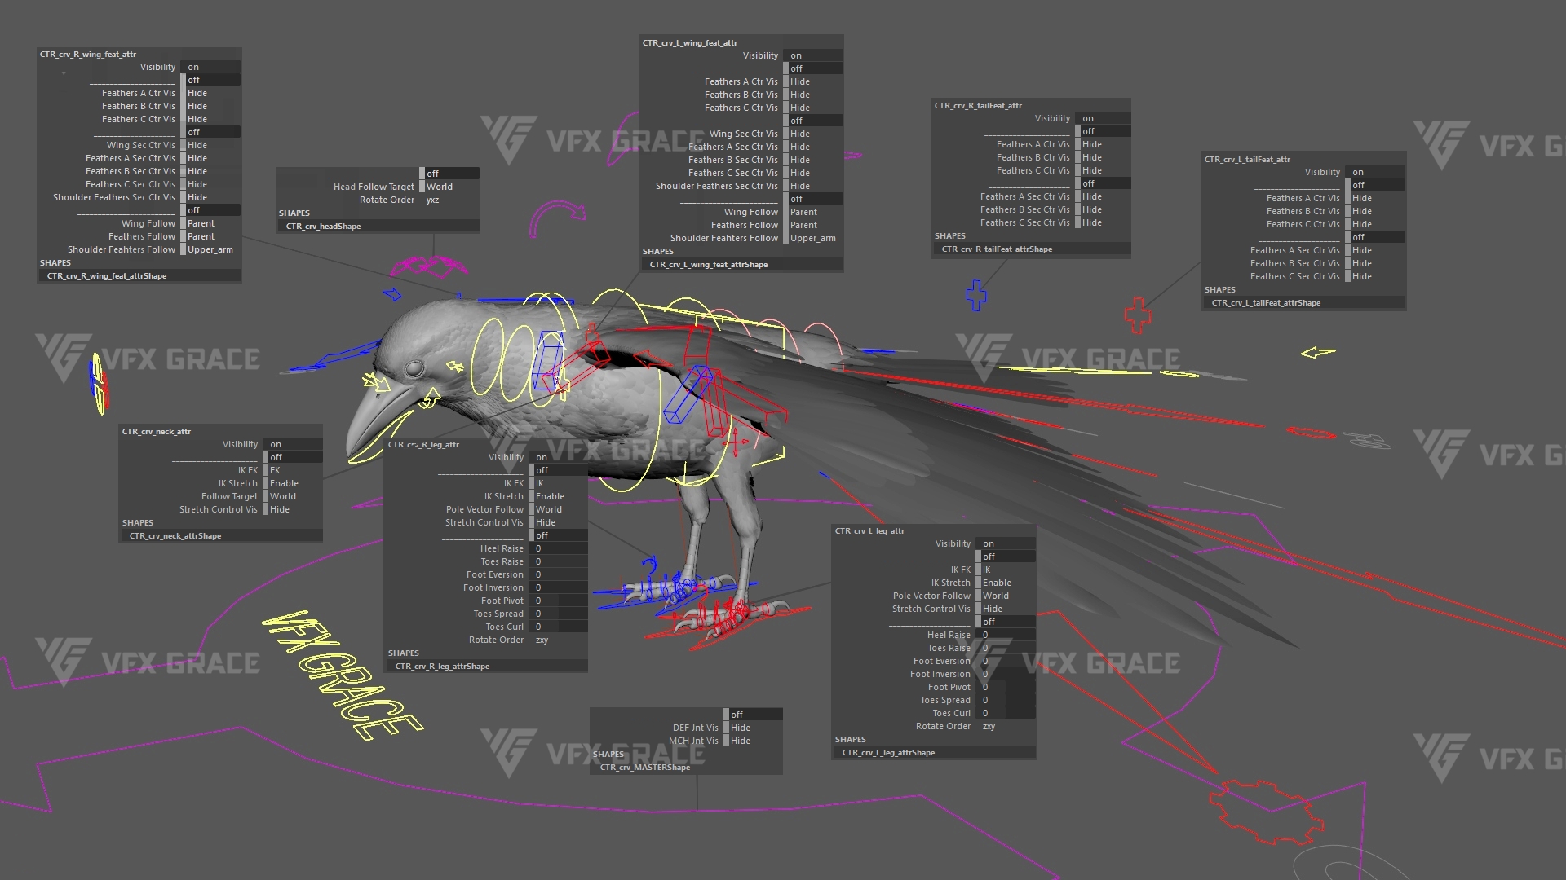The image size is (1566, 880).
Task: Click Foot Pivot value field in L_leg panel
Action: click(x=1007, y=687)
